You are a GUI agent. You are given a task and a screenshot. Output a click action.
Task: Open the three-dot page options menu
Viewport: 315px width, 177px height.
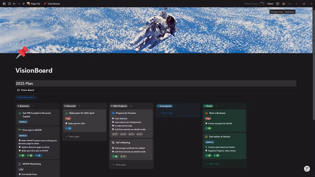point(289,4)
